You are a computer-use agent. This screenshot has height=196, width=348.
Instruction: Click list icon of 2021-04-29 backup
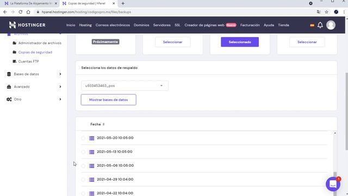click(x=92, y=180)
